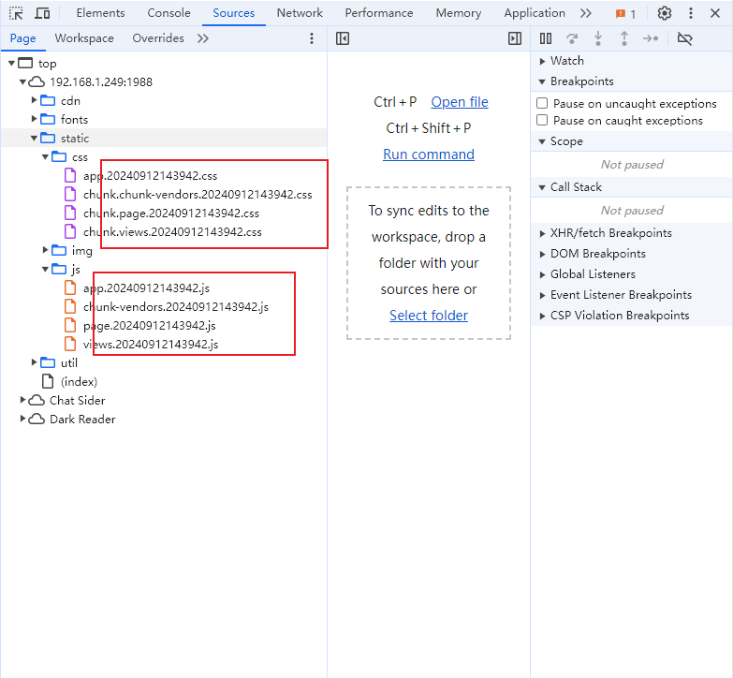Collapse the static folder

coord(34,138)
